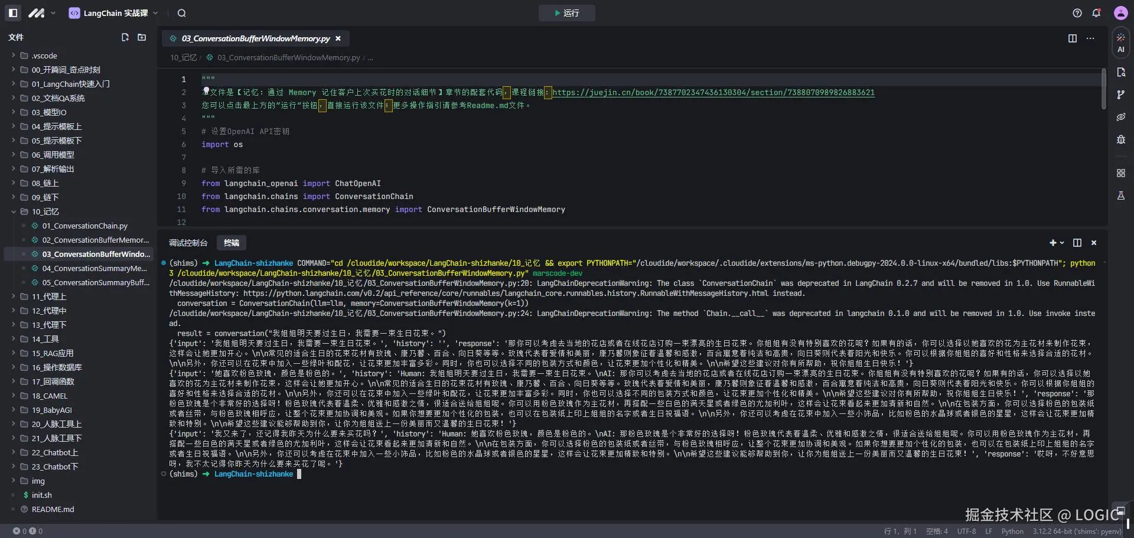Screen dimensions: 1134x538
Task: Open README.md in the file tree
Action: tap(53, 509)
